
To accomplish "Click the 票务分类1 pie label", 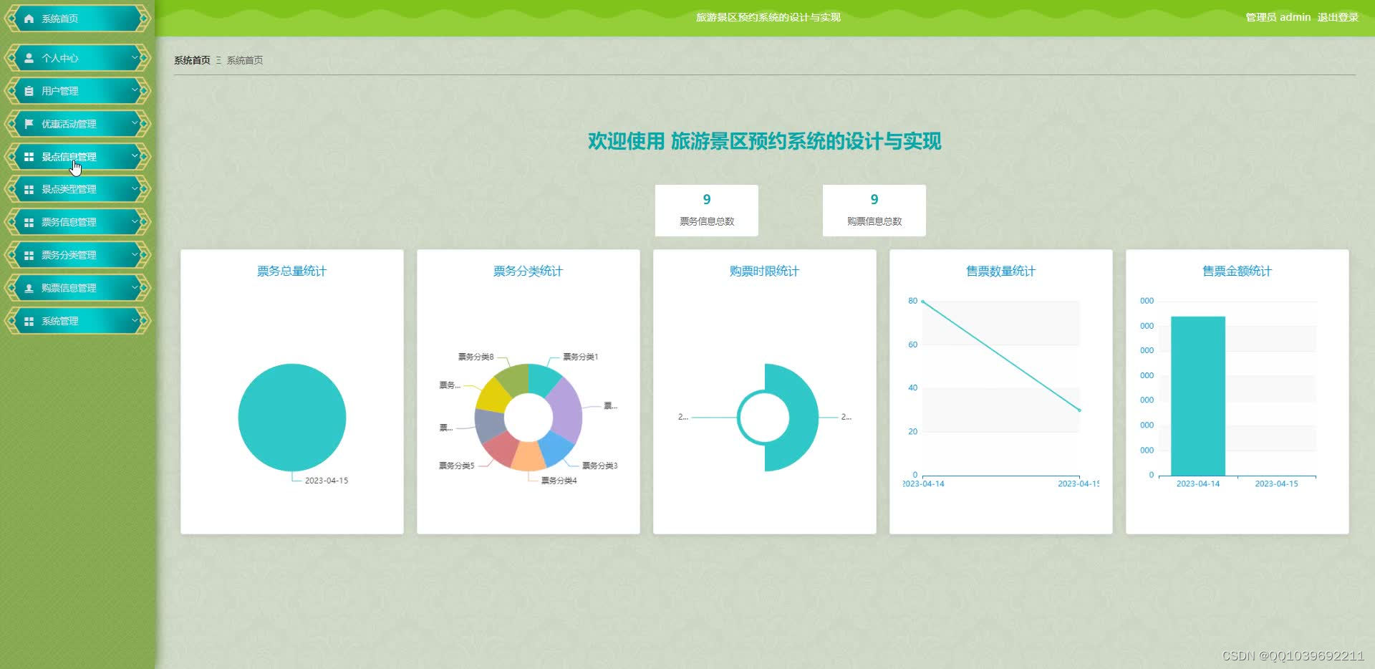I will pos(580,357).
